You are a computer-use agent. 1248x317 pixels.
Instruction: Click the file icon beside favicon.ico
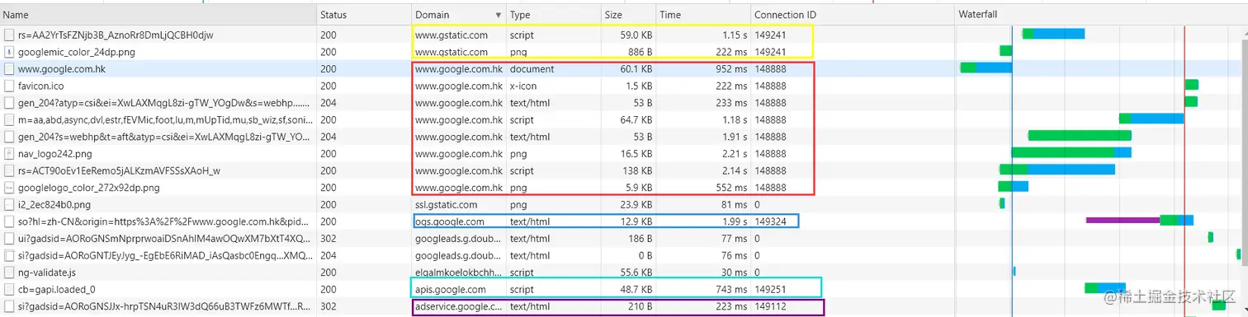(9, 86)
